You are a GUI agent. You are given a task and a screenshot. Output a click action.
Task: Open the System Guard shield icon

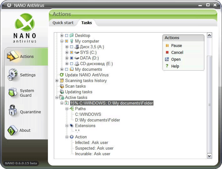13,93
